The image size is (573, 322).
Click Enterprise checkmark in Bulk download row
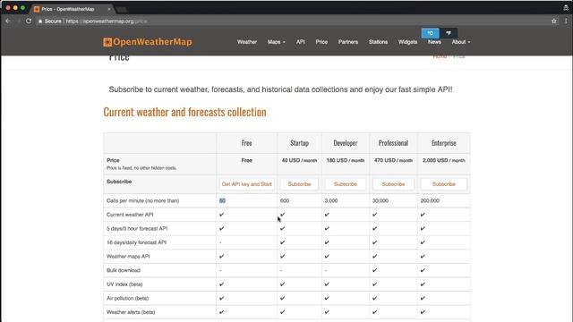(x=423, y=270)
